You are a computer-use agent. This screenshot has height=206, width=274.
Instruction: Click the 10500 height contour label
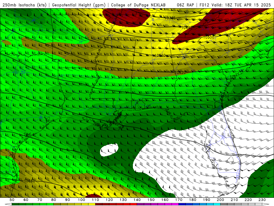tap(209, 37)
